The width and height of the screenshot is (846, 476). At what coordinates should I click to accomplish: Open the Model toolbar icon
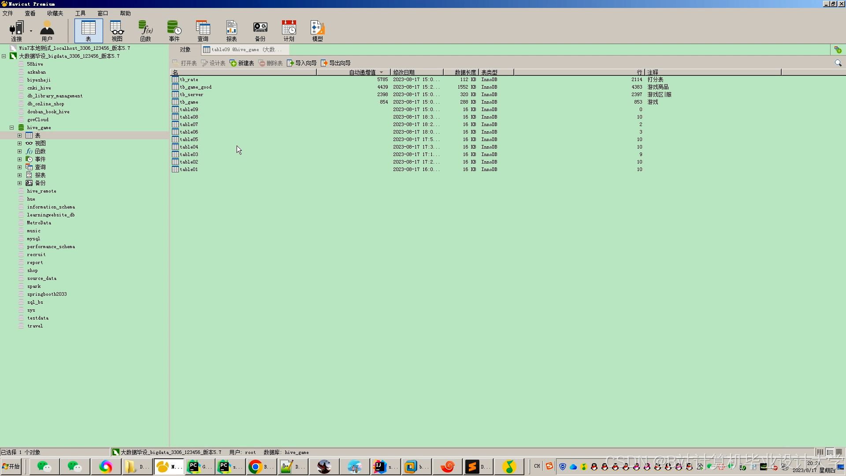(317, 30)
